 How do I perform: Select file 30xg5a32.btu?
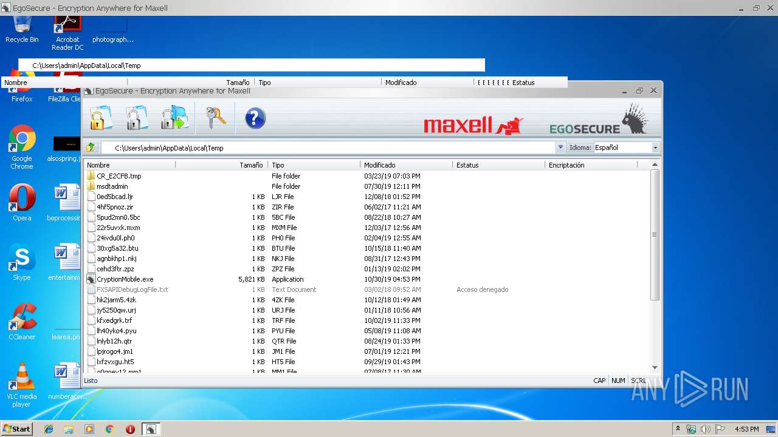point(117,248)
